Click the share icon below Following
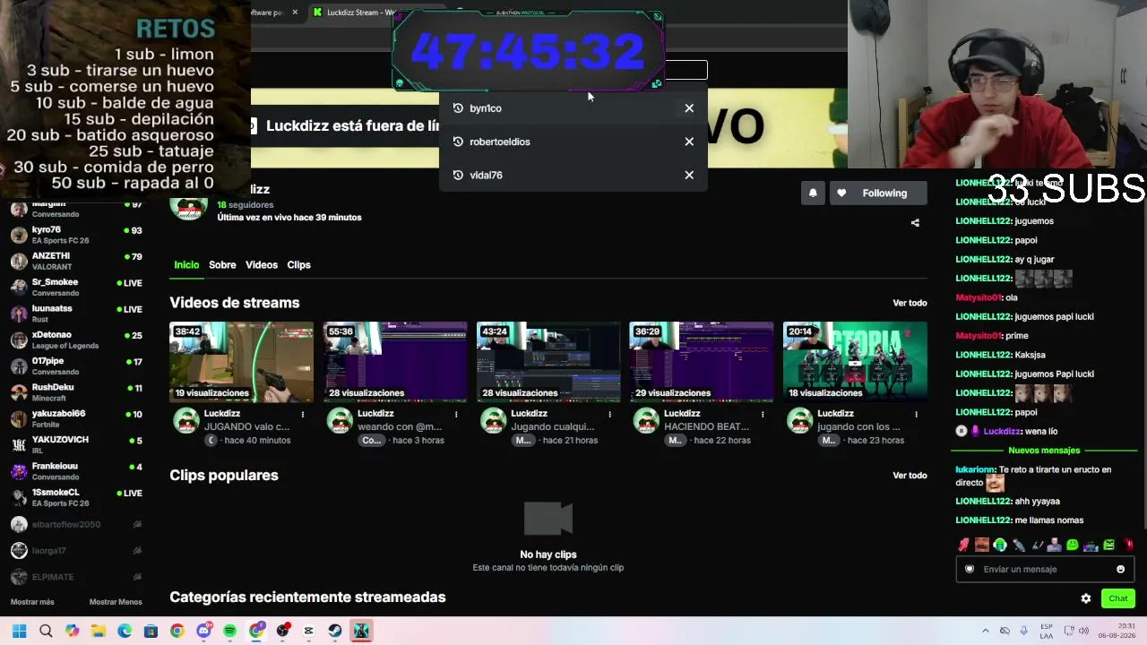 [915, 223]
